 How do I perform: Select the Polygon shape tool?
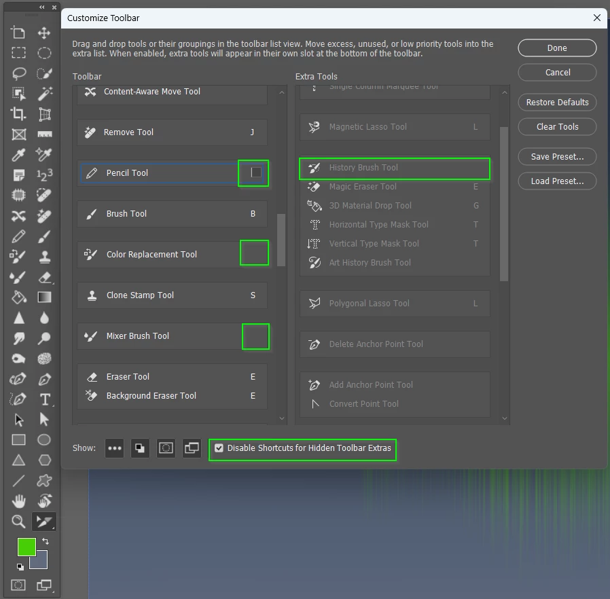(x=44, y=460)
